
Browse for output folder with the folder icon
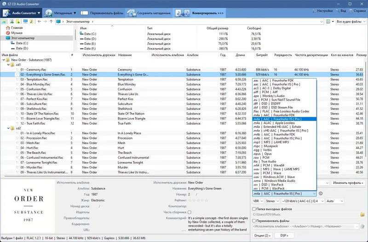(x=362, y=214)
